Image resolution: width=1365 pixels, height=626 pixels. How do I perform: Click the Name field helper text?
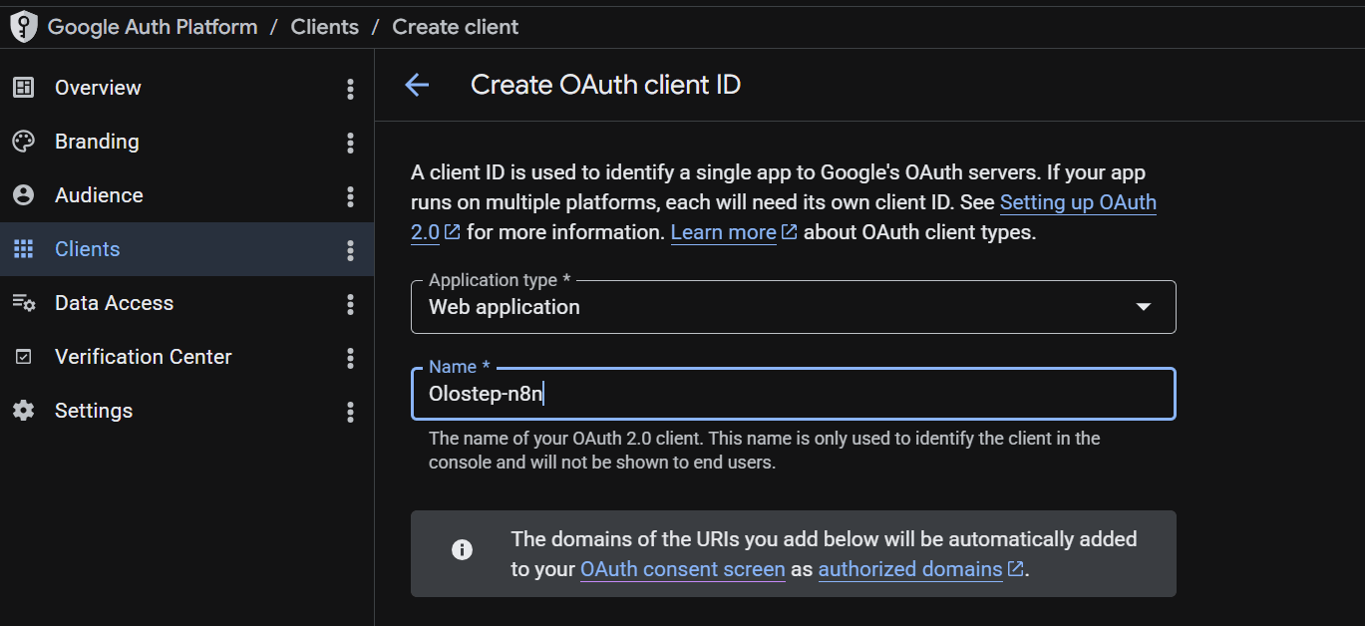[x=765, y=451]
